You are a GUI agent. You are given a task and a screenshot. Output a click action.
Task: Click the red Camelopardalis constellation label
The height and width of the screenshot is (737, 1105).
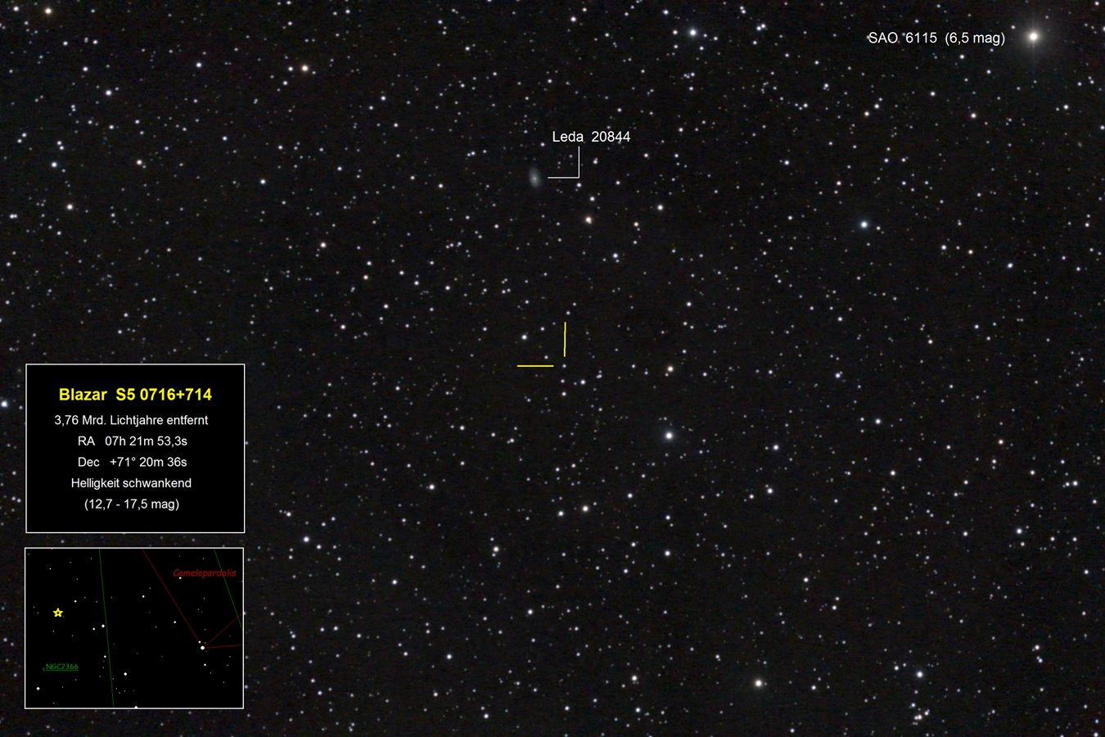point(204,573)
